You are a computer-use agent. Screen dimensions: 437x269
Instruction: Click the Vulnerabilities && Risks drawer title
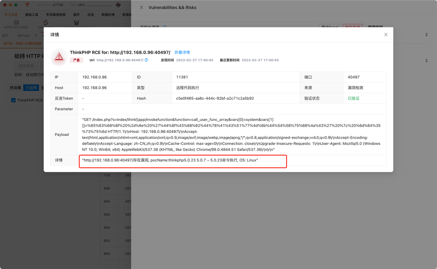tap(172, 7)
